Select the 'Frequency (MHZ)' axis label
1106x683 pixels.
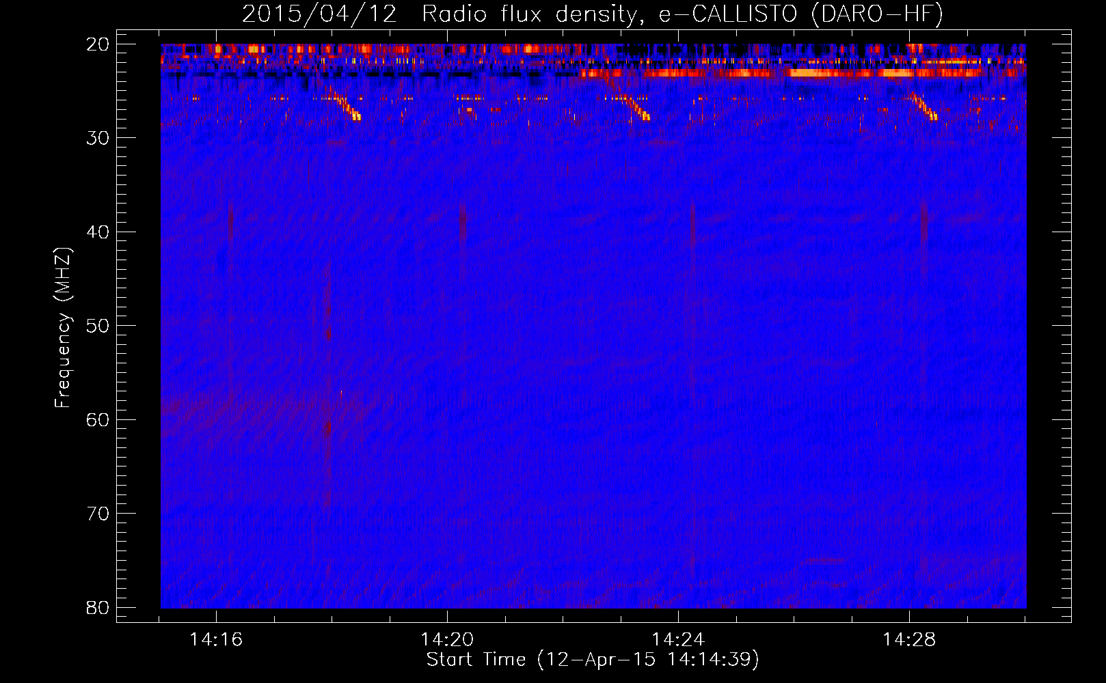click(63, 328)
